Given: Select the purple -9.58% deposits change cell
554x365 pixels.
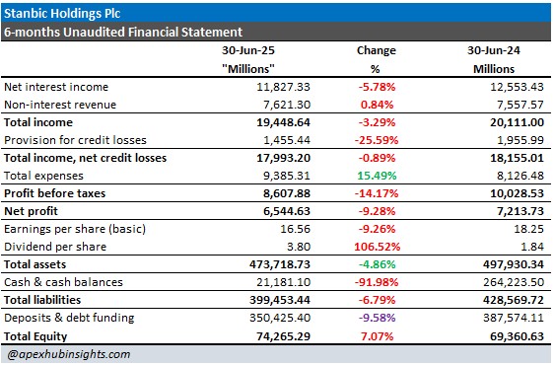Looking at the screenshot, I should pos(377,318).
